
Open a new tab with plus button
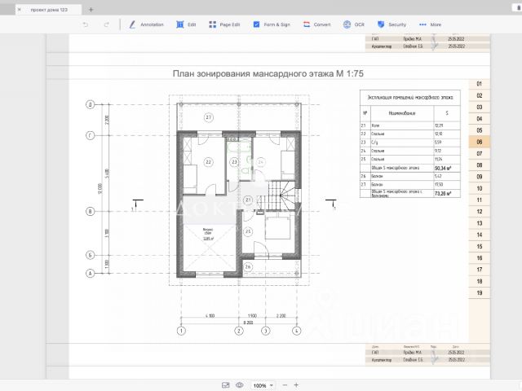(x=91, y=9)
